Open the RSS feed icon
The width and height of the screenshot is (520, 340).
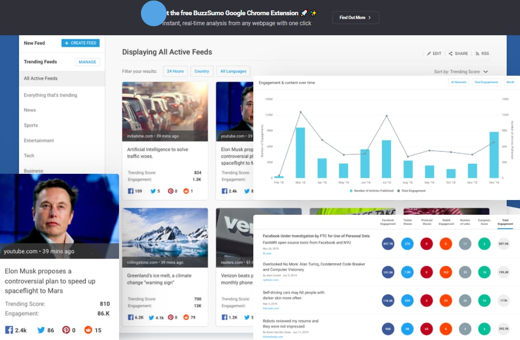pos(477,54)
